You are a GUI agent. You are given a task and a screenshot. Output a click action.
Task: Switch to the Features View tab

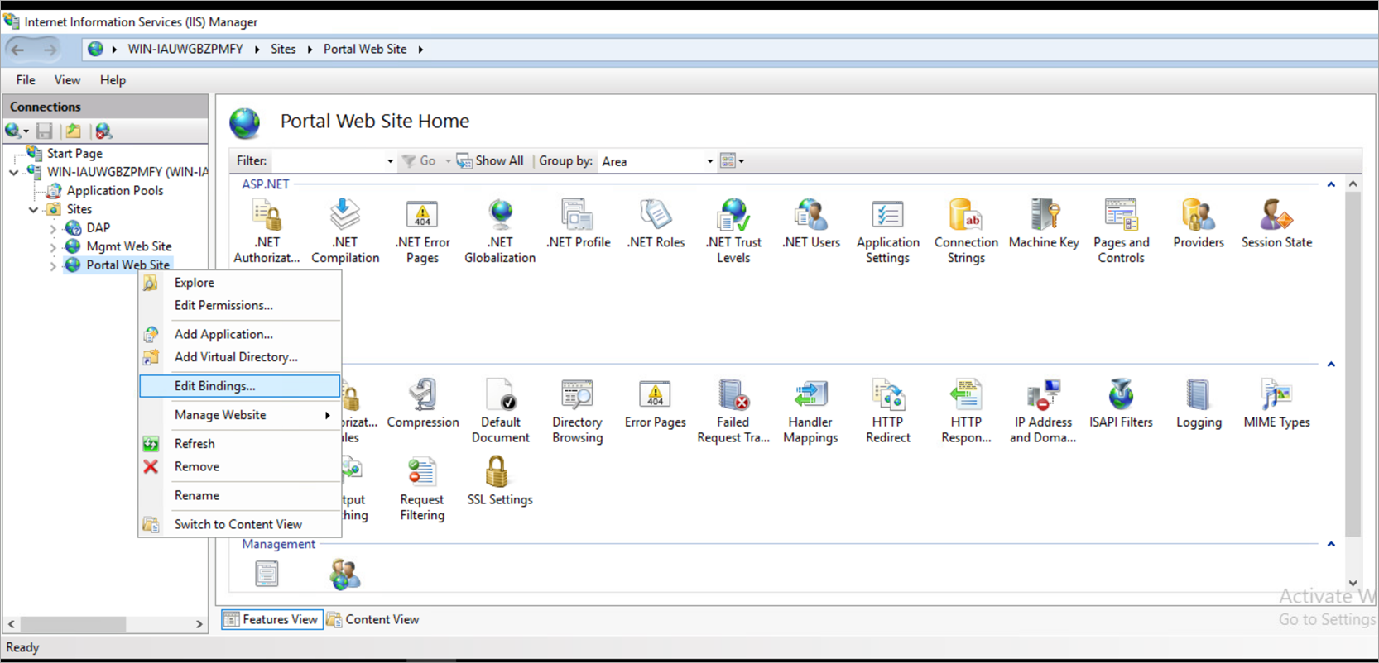271,619
